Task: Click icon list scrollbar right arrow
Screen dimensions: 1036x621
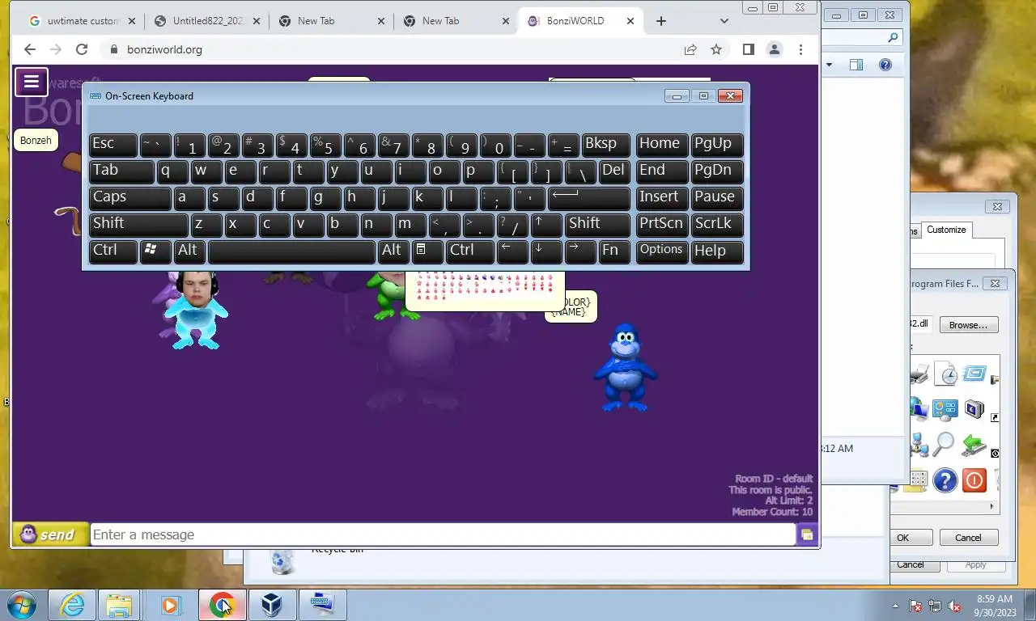Action: click(992, 506)
